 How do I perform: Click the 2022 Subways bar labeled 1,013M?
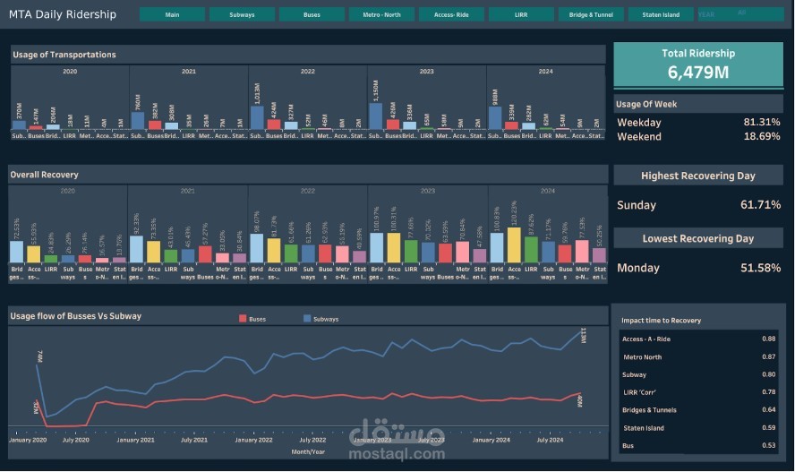tap(257, 118)
